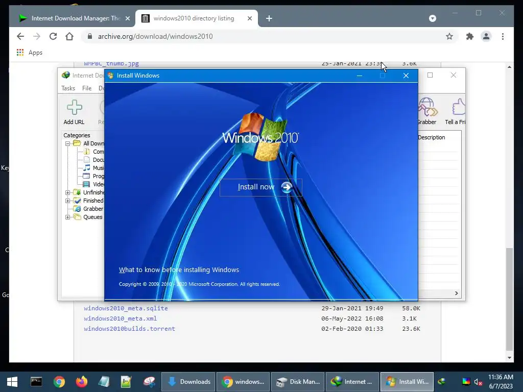
Task: Click page scrollbar down arrow in Chrome
Action: tap(509, 358)
